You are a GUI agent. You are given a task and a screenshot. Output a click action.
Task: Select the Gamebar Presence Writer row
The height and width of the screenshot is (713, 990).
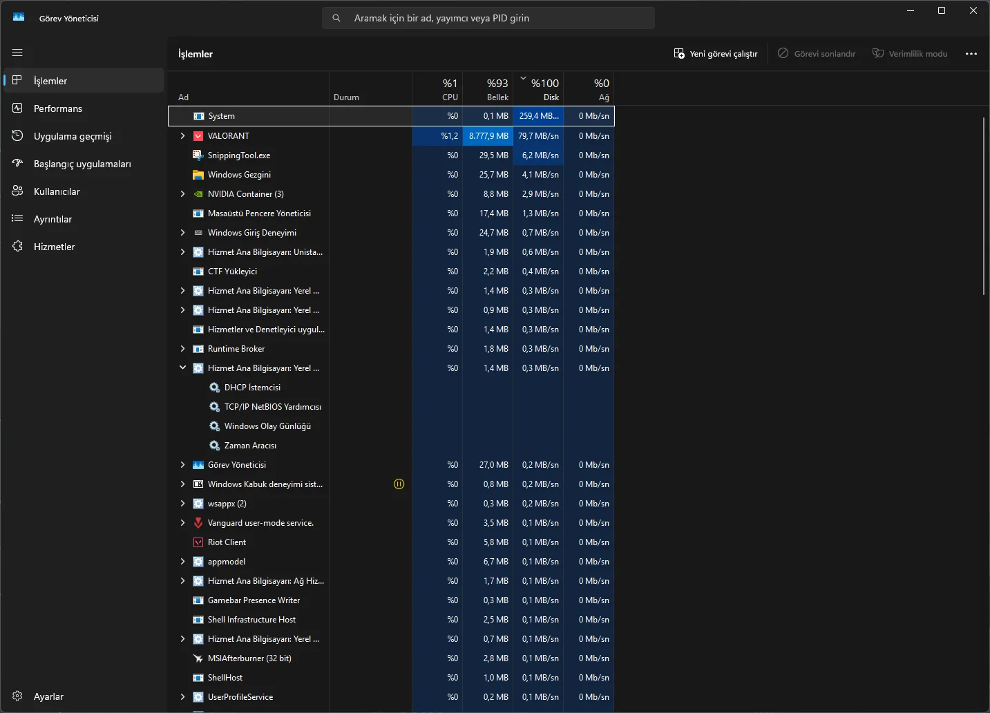pyautogui.click(x=391, y=600)
